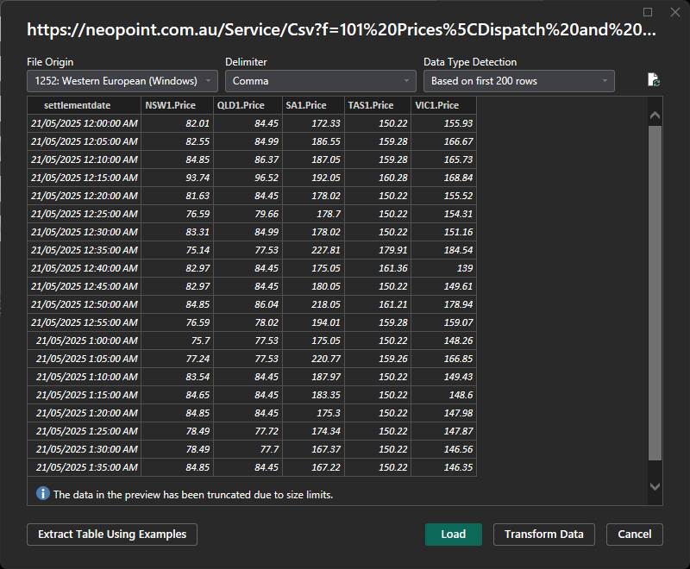Click the TAS1.Price column header
The width and height of the screenshot is (690, 569).
click(x=378, y=105)
